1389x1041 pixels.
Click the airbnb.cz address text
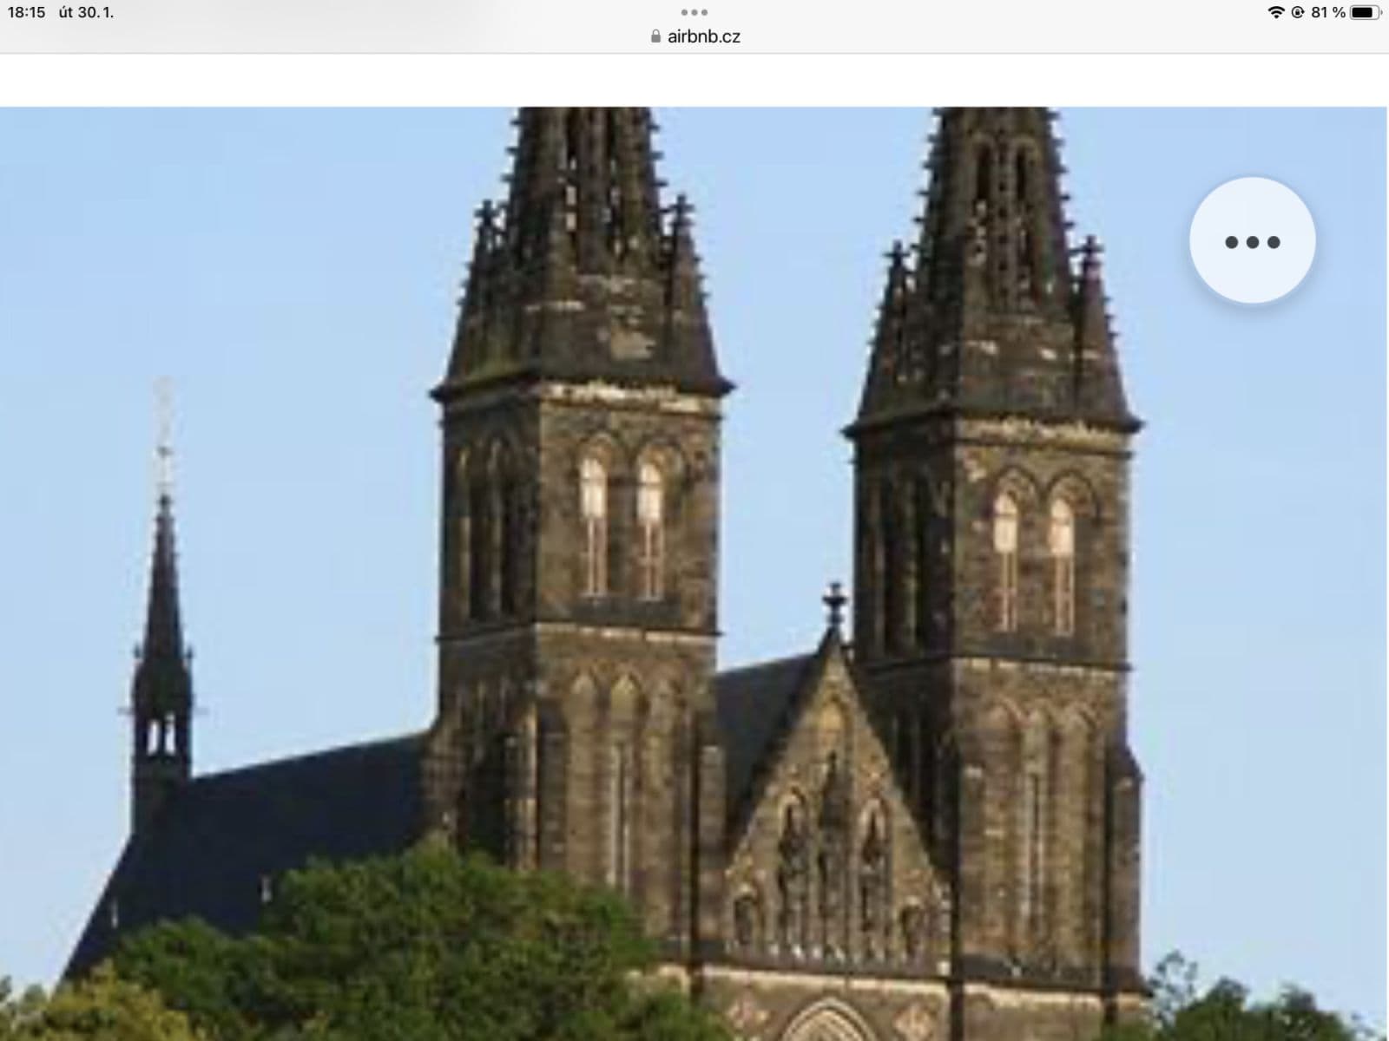click(x=703, y=36)
